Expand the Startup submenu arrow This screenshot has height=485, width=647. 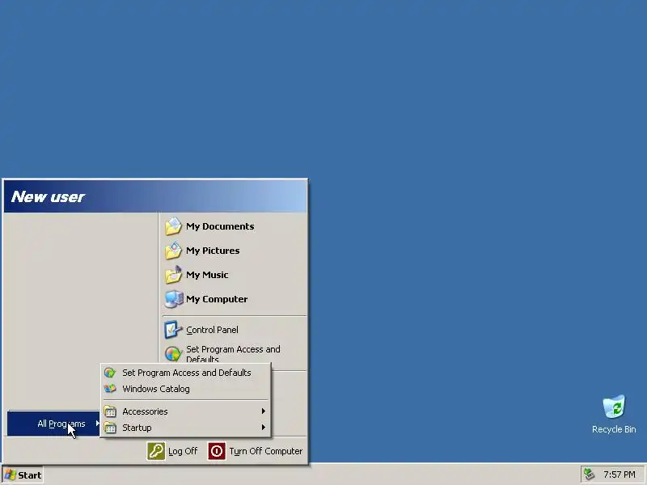(264, 428)
